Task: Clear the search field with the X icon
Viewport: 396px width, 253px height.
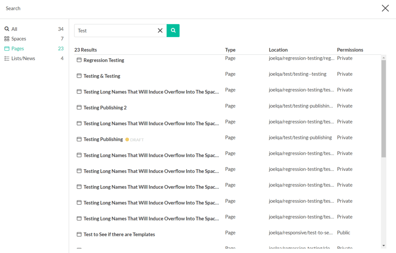Action: (160, 31)
